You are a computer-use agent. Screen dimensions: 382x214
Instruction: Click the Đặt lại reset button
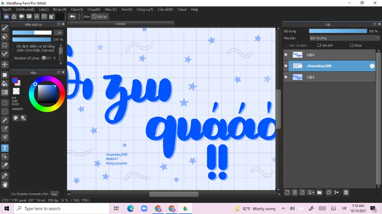tap(99, 16)
